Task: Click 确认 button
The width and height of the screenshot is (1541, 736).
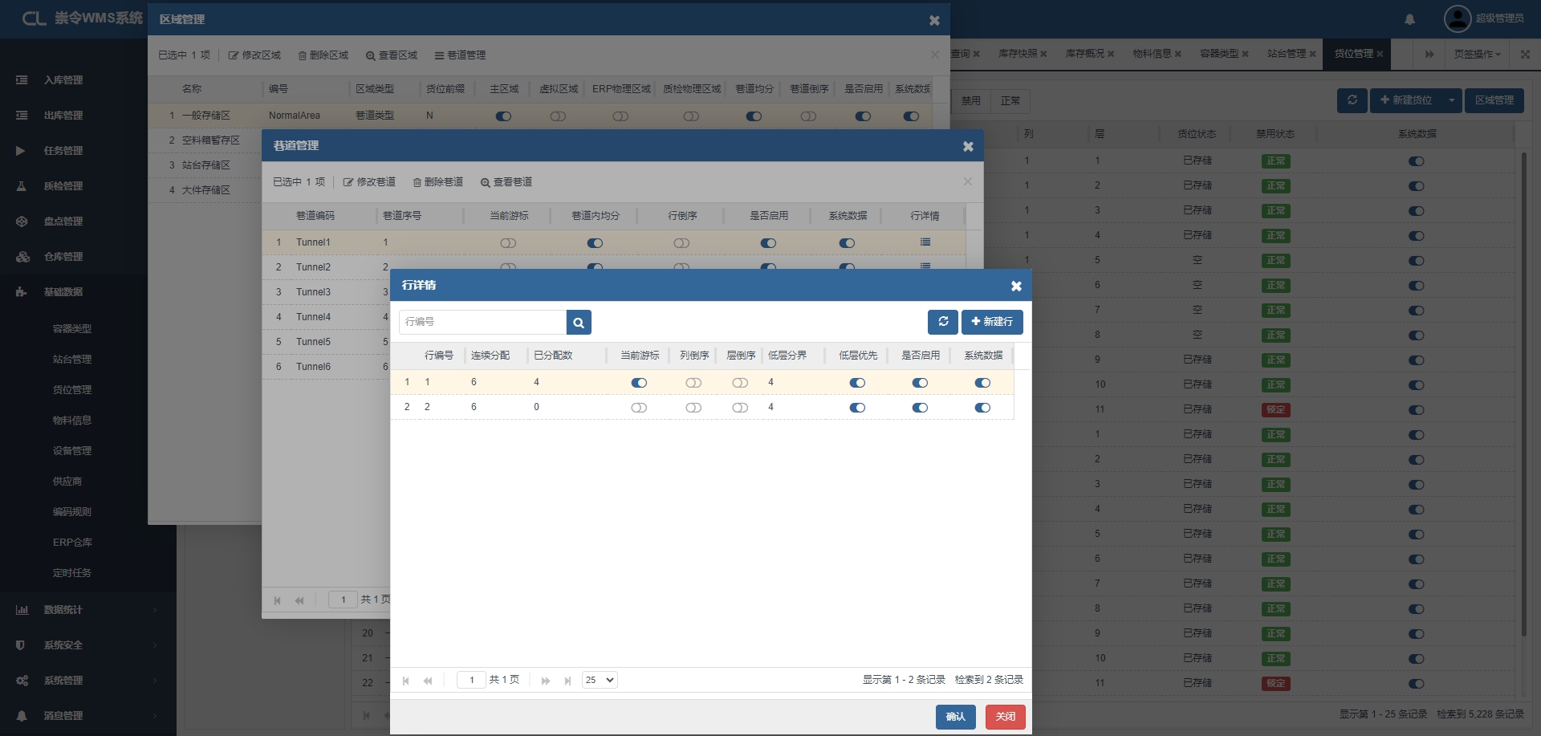Action: point(956,717)
